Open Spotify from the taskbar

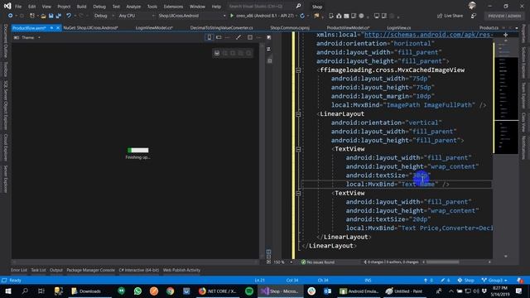(249, 291)
